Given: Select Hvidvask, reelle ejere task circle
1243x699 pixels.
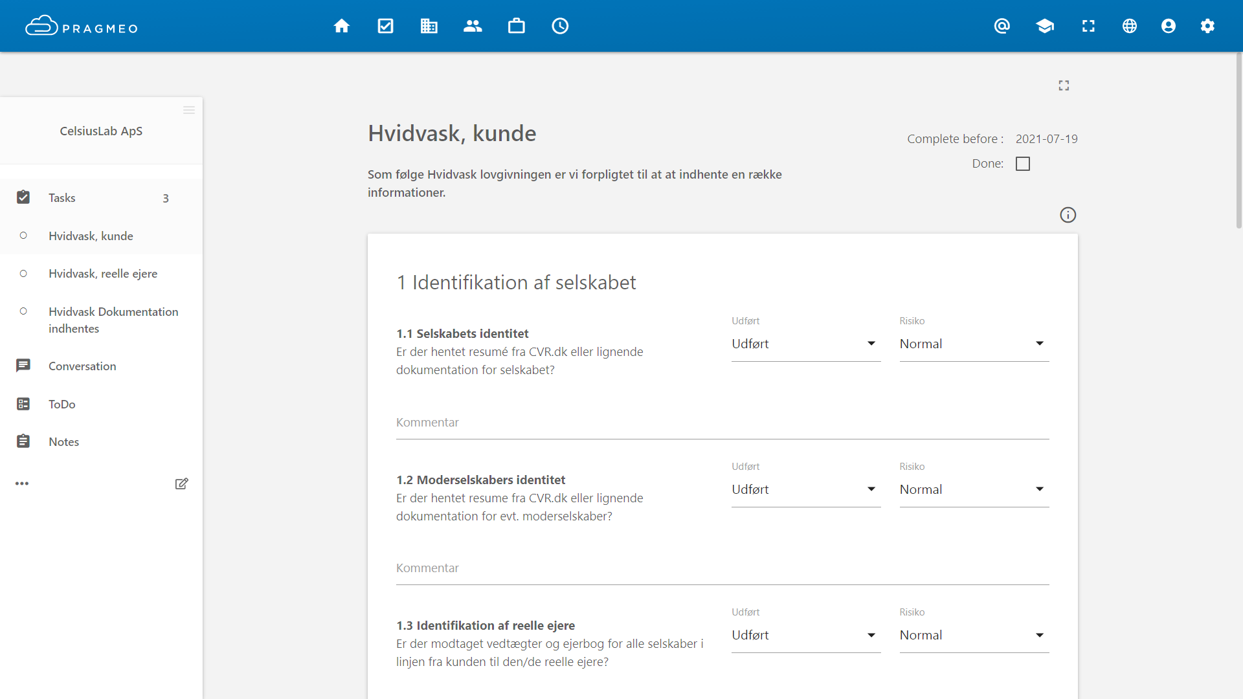Looking at the screenshot, I should click(x=23, y=274).
